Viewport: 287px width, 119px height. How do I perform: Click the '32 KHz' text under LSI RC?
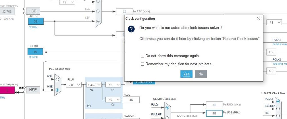(x=33, y=27)
